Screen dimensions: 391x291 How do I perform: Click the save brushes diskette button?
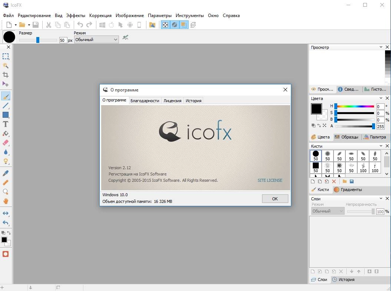point(352,181)
